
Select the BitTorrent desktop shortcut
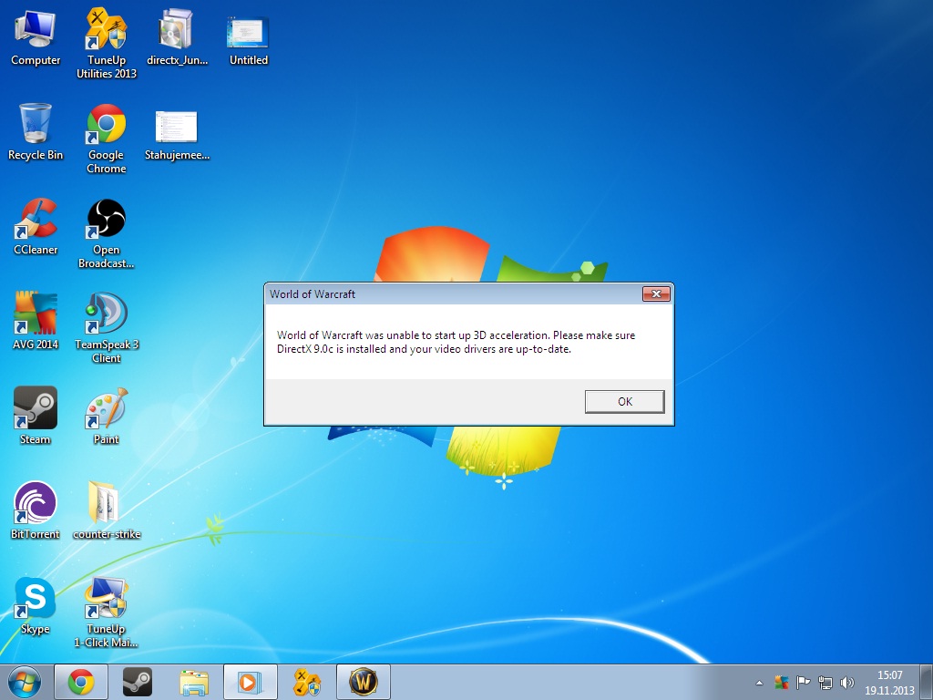[x=36, y=510]
